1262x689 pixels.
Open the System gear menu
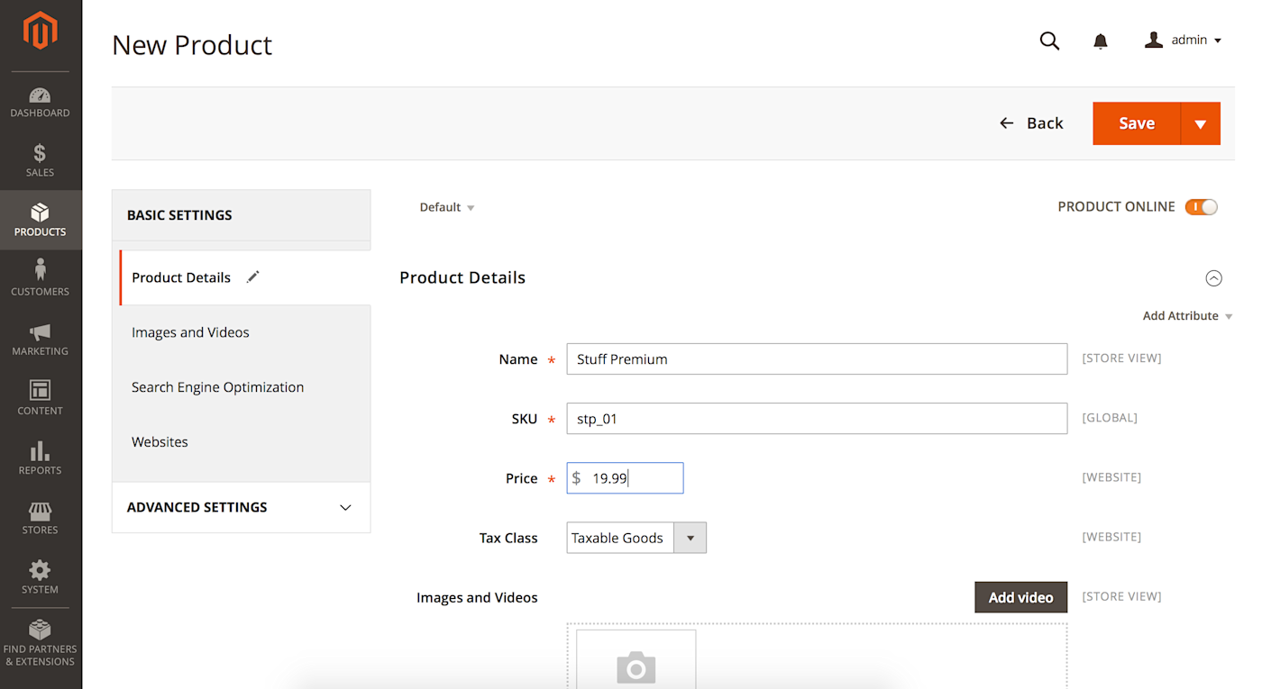40,576
